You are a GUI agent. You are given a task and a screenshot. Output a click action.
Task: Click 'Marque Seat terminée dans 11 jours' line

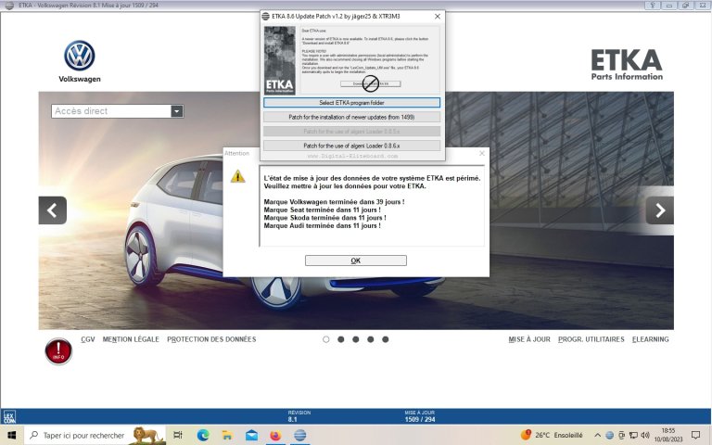(x=322, y=210)
